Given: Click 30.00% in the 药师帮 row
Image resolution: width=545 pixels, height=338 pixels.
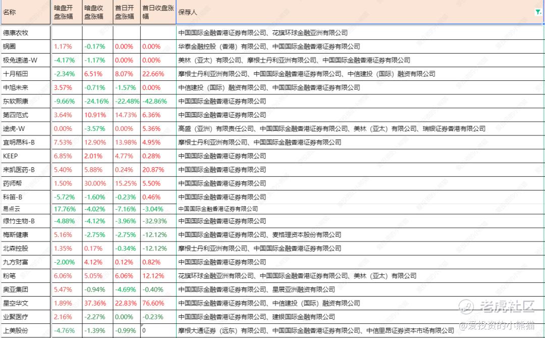Looking at the screenshot, I should point(95,183).
